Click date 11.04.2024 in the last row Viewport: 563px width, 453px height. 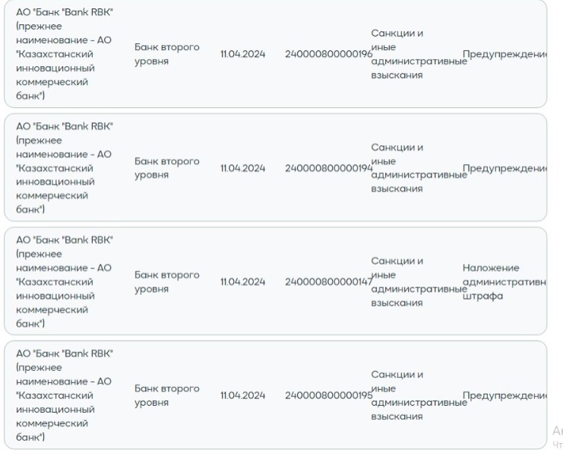[x=242, y=395]
